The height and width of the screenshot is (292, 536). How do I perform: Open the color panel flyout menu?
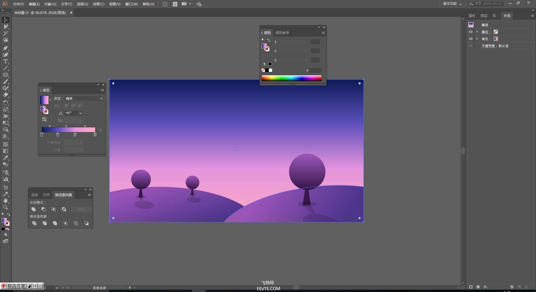323,33
